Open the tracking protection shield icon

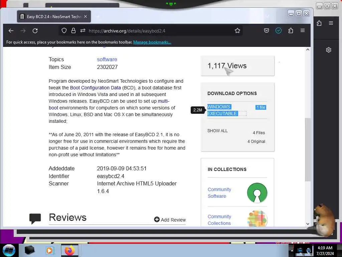[64, 30]
